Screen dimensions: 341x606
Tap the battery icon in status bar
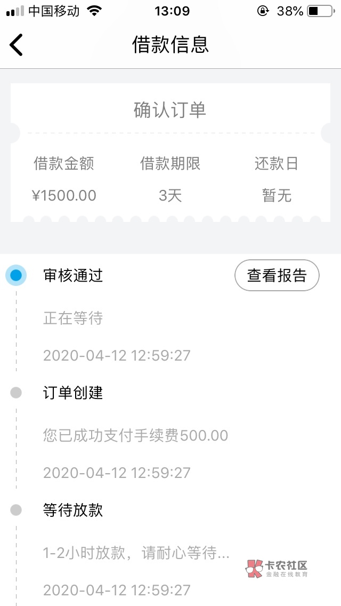320,11
